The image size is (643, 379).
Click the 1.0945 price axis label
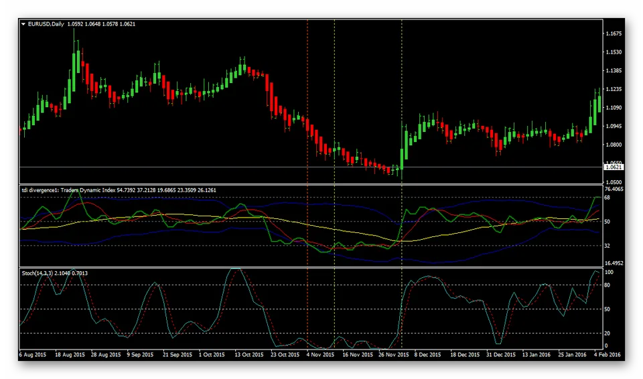(614, 127)
